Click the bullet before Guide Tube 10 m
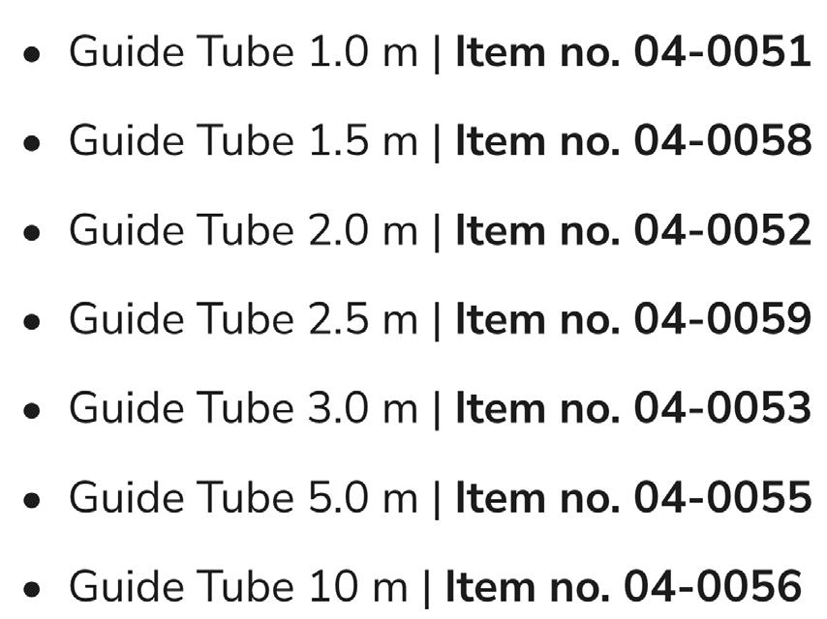Viewport: 827px width, 619px height. tap(32, 589)
